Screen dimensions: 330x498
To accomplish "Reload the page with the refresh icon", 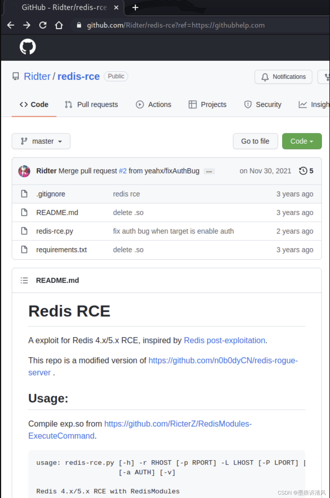I will click(43, 25).
